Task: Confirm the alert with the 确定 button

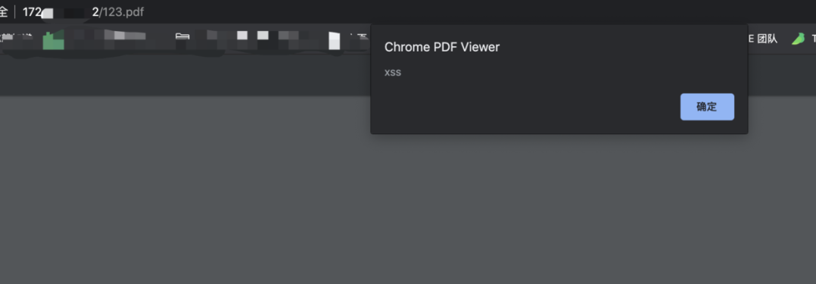Action: click(x=707, y=107)
